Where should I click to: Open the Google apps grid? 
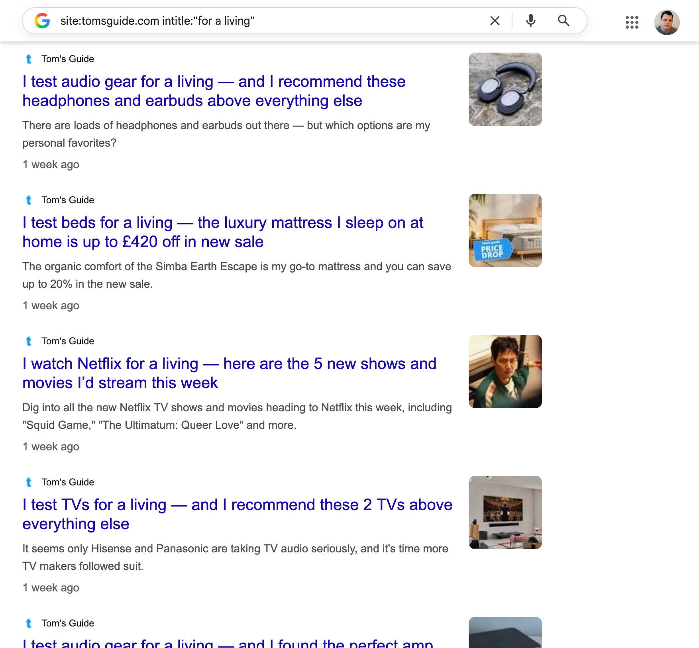click(632, 22)
